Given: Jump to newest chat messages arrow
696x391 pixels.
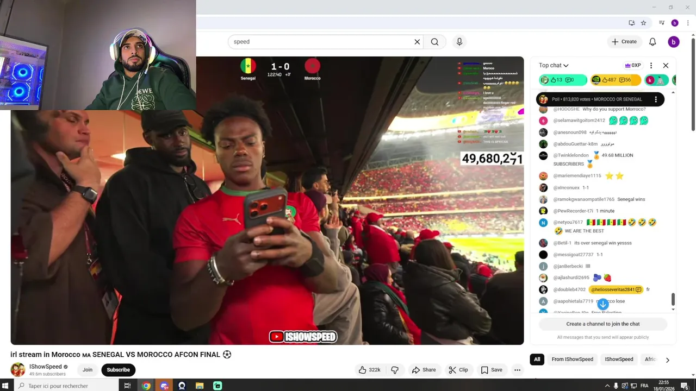Looking at the screenshot, I should [x=602, y=304].
